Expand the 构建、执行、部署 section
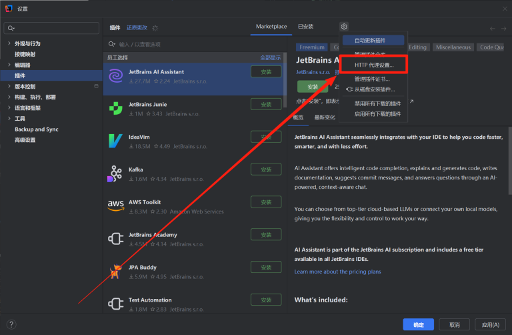512x335 pixels. [x=9, y=97]
